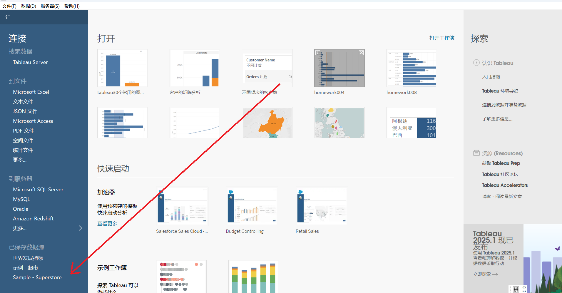Open the homework004 workbook thumbnail
The width and height of the screenshot is (562, 293).
click(x=339, y=68)
